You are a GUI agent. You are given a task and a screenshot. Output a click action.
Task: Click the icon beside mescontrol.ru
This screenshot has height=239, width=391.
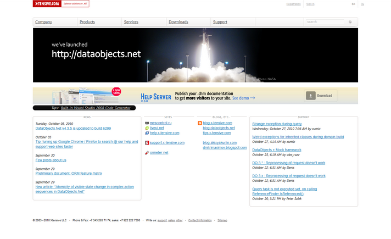coord(147,123)
